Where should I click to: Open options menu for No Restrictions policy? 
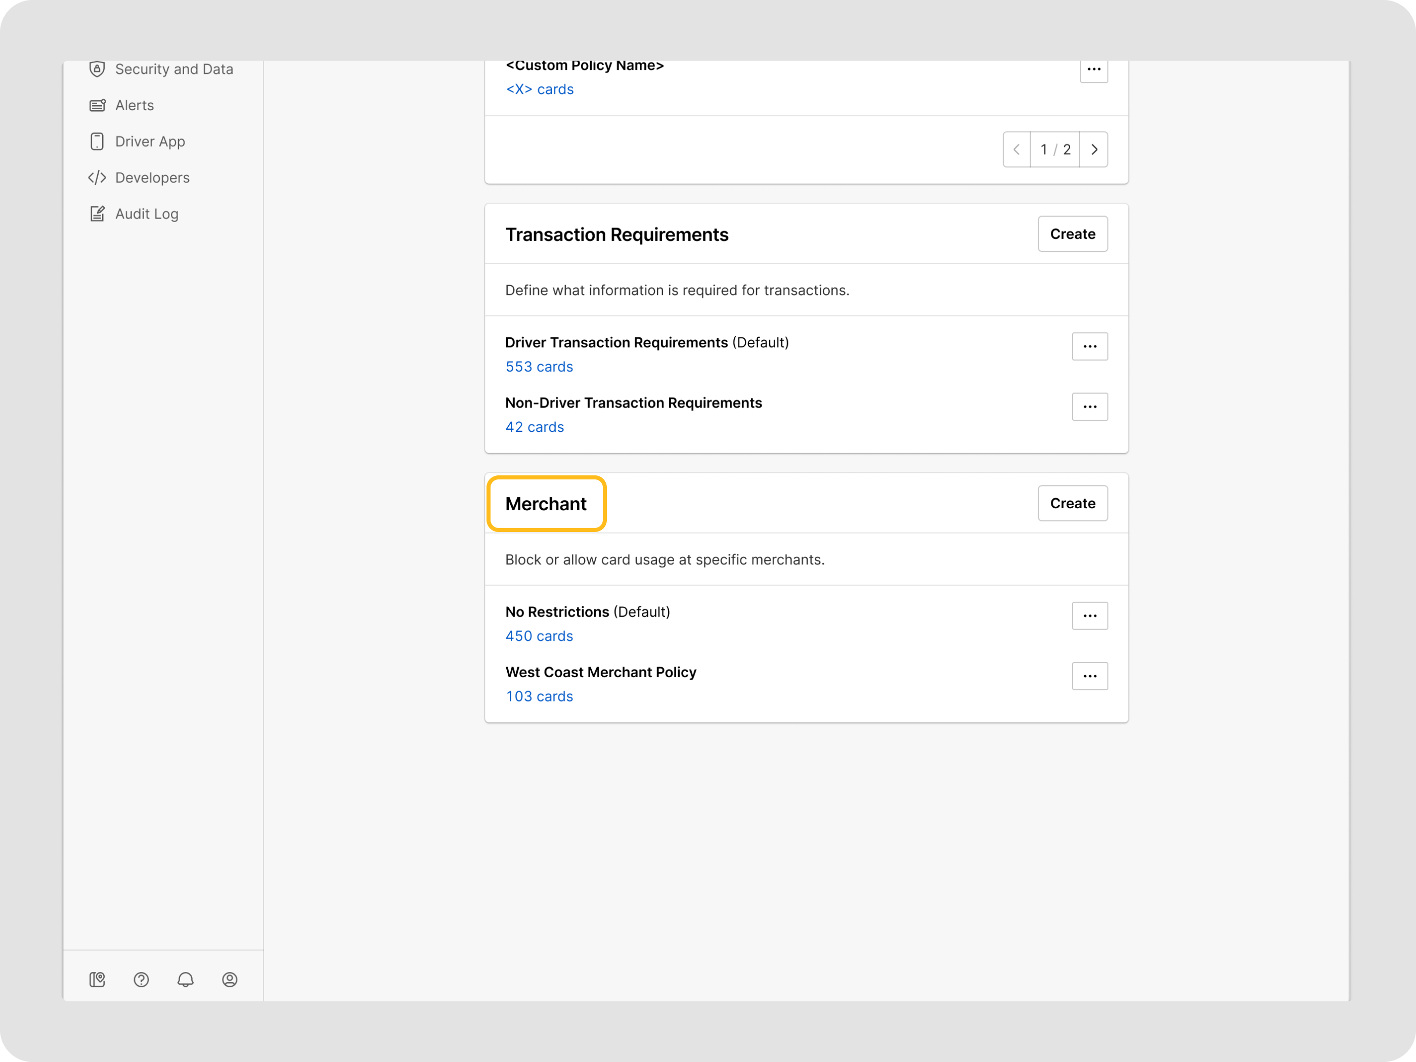(x=1089, y=616)
